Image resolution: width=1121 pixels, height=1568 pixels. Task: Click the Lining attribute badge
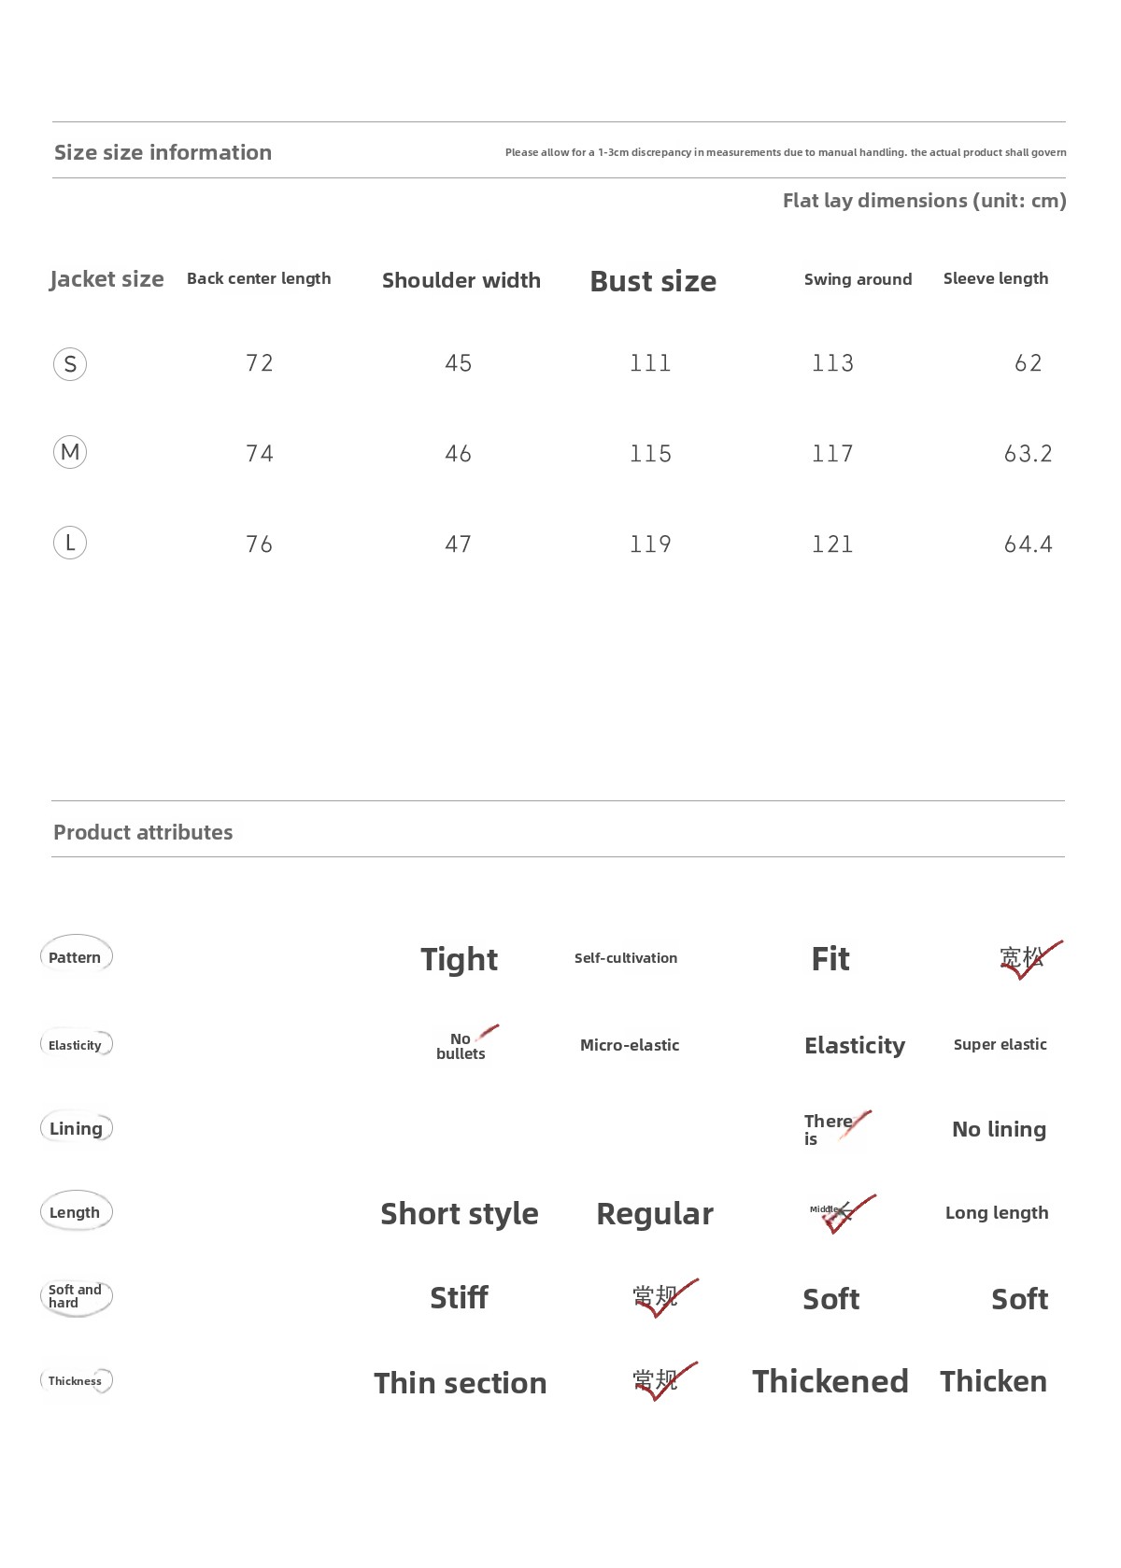click(x=76, y=1128)
